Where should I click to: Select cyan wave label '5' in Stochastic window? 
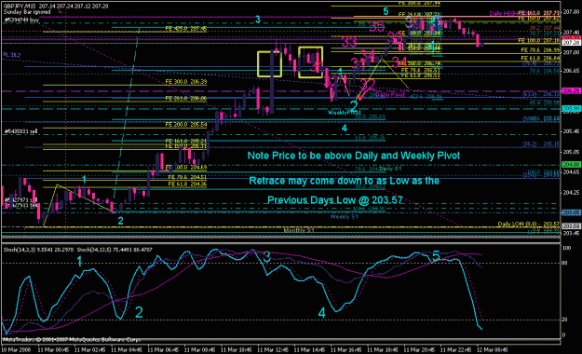point(436,256)
